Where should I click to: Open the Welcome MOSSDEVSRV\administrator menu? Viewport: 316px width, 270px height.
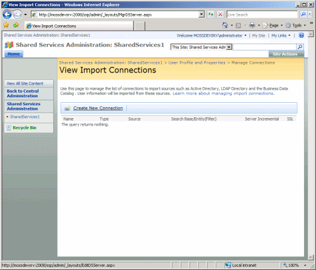pos(212,35)
